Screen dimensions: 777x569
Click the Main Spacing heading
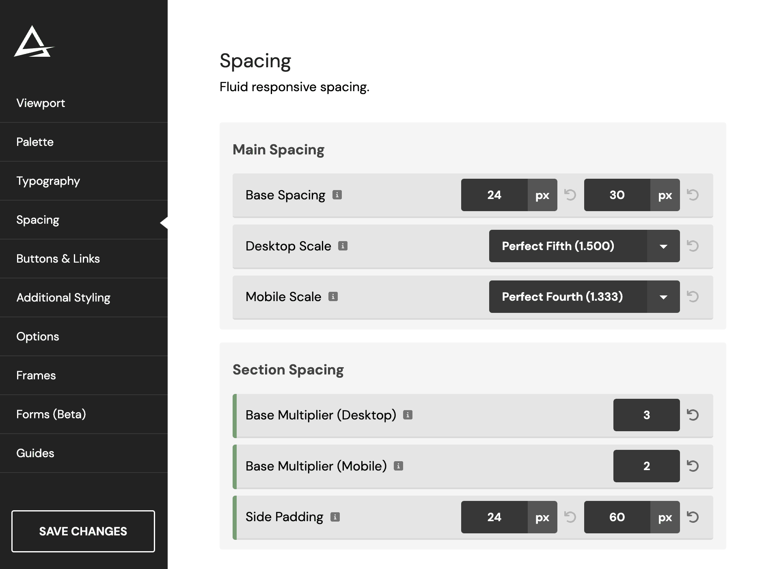tap(278, 150)
